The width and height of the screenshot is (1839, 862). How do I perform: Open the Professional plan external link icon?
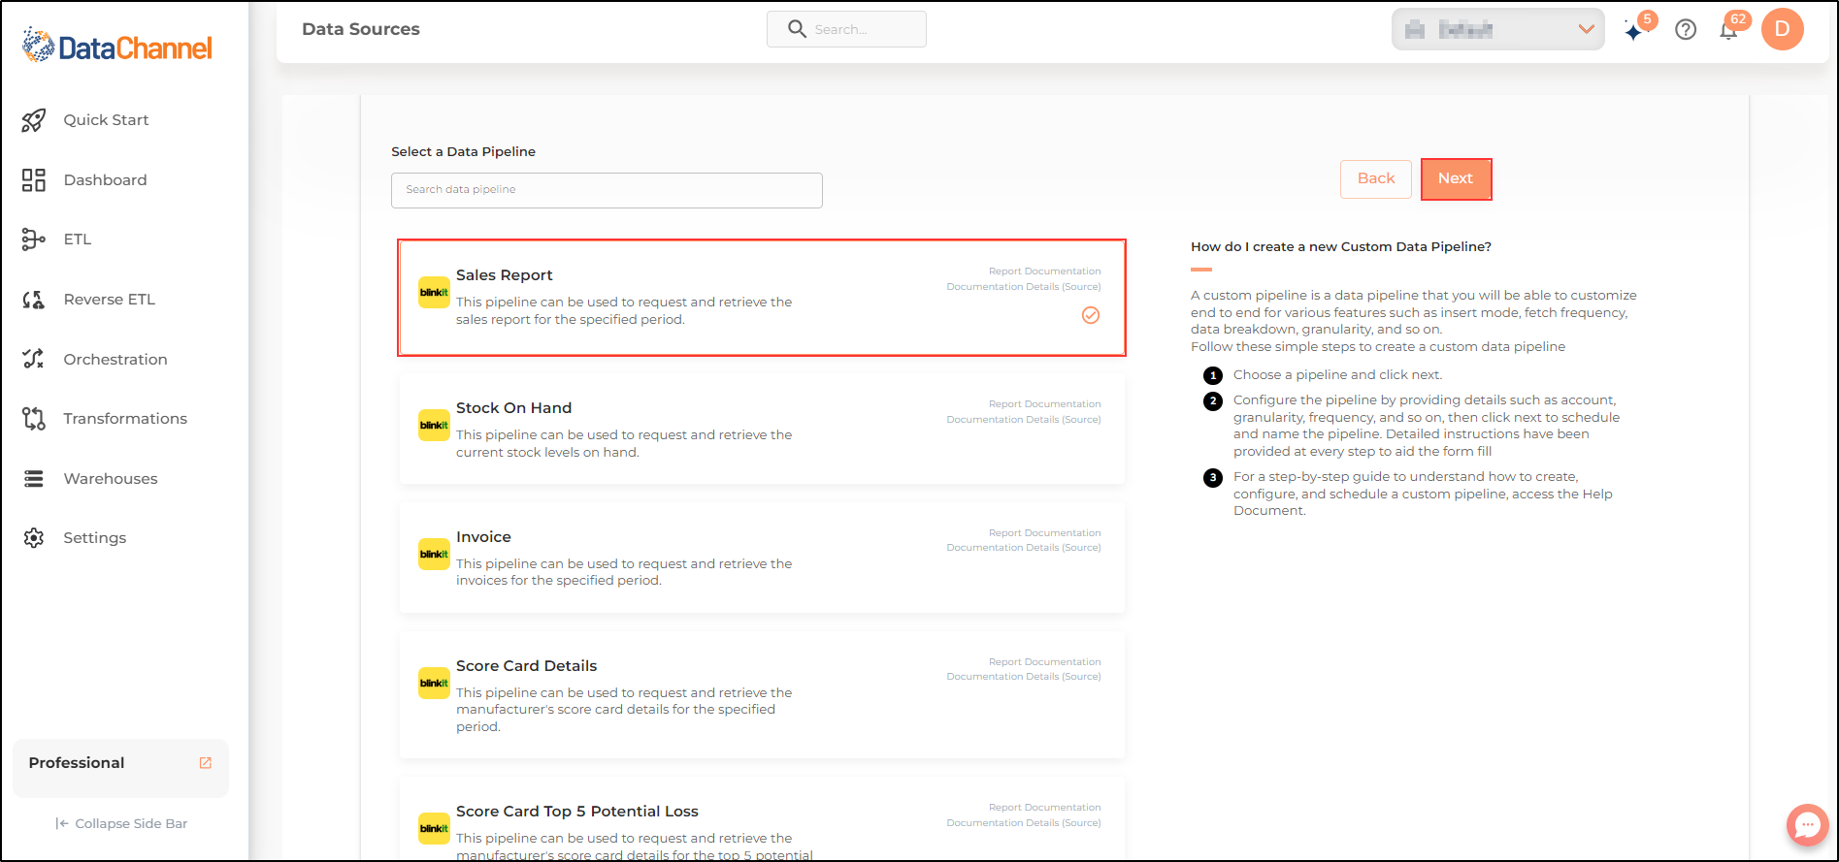pyautogui.click(x=206, y=763)
